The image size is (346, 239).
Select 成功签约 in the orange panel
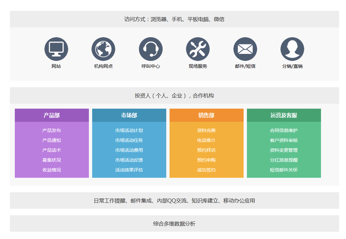pos(206,170)
